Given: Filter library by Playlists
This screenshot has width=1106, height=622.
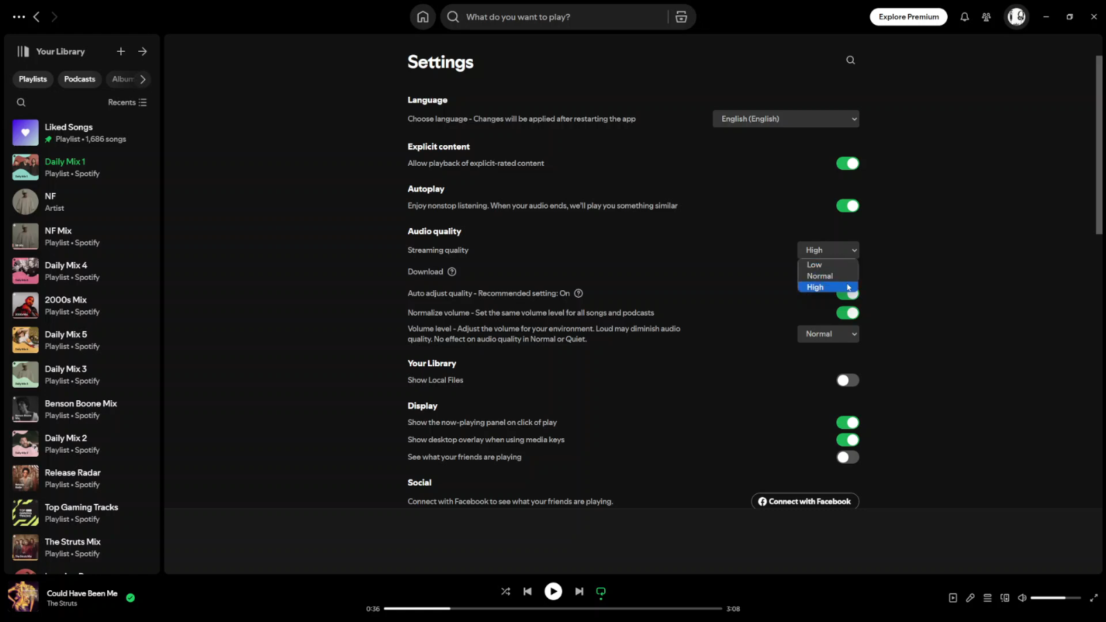Looking at the screenshot, I should (33, 79).
